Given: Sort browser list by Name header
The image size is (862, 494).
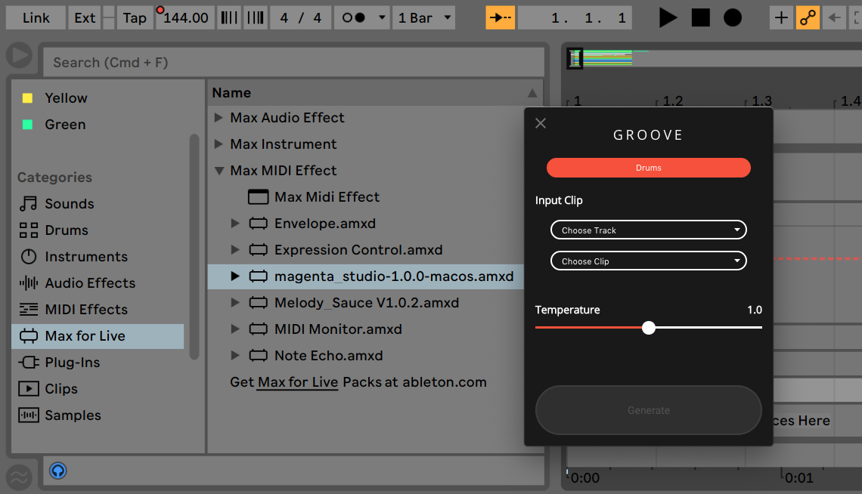Looking at the screenshot, I should click(x=375, y=93).
